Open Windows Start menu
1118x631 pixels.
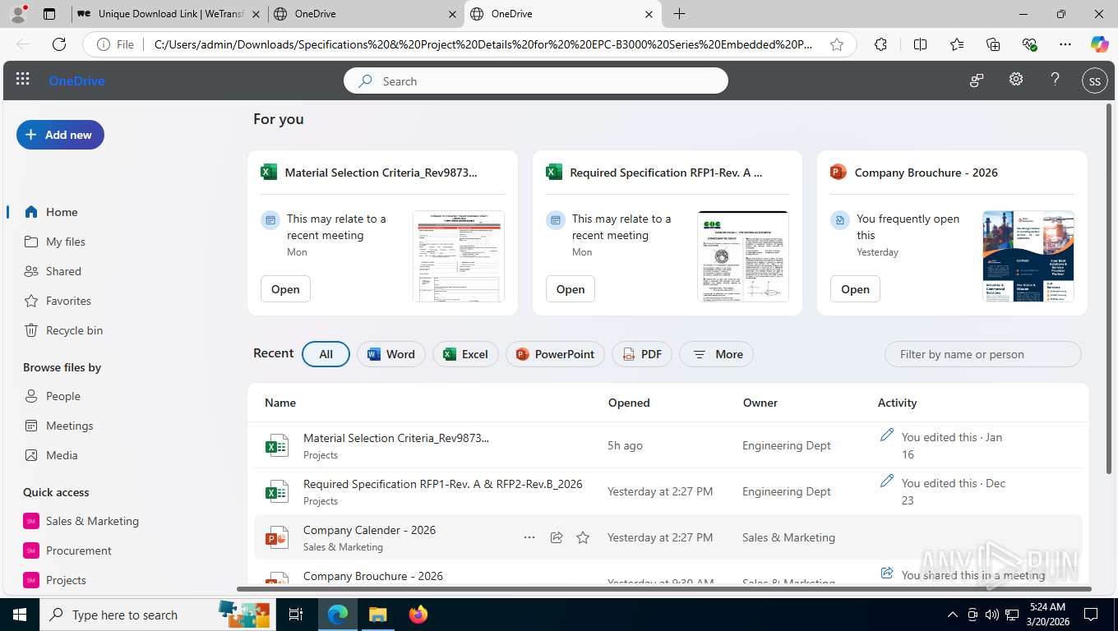point(19,615)
